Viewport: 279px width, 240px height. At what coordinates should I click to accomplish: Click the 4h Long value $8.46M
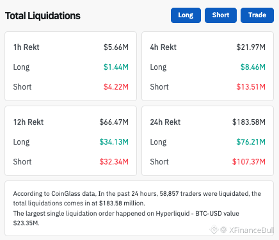pyautogui.click(x=253, y=67)
